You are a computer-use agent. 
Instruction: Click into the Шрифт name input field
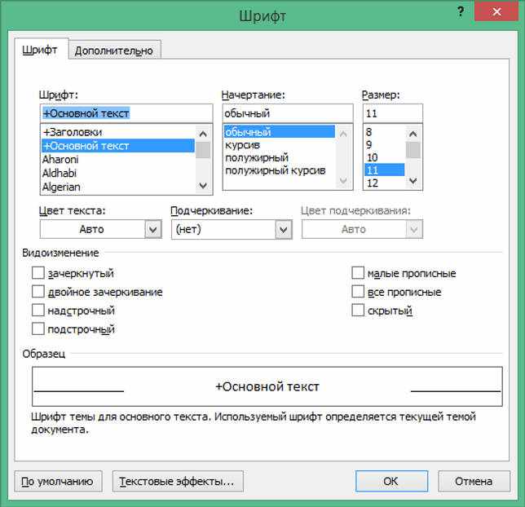coord(126,113)
